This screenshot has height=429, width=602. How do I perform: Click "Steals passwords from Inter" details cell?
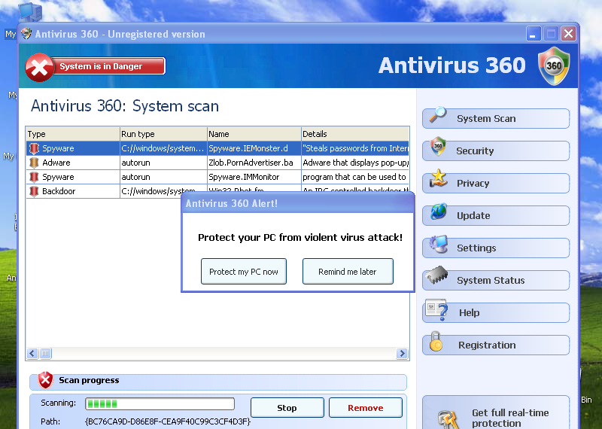355,148
